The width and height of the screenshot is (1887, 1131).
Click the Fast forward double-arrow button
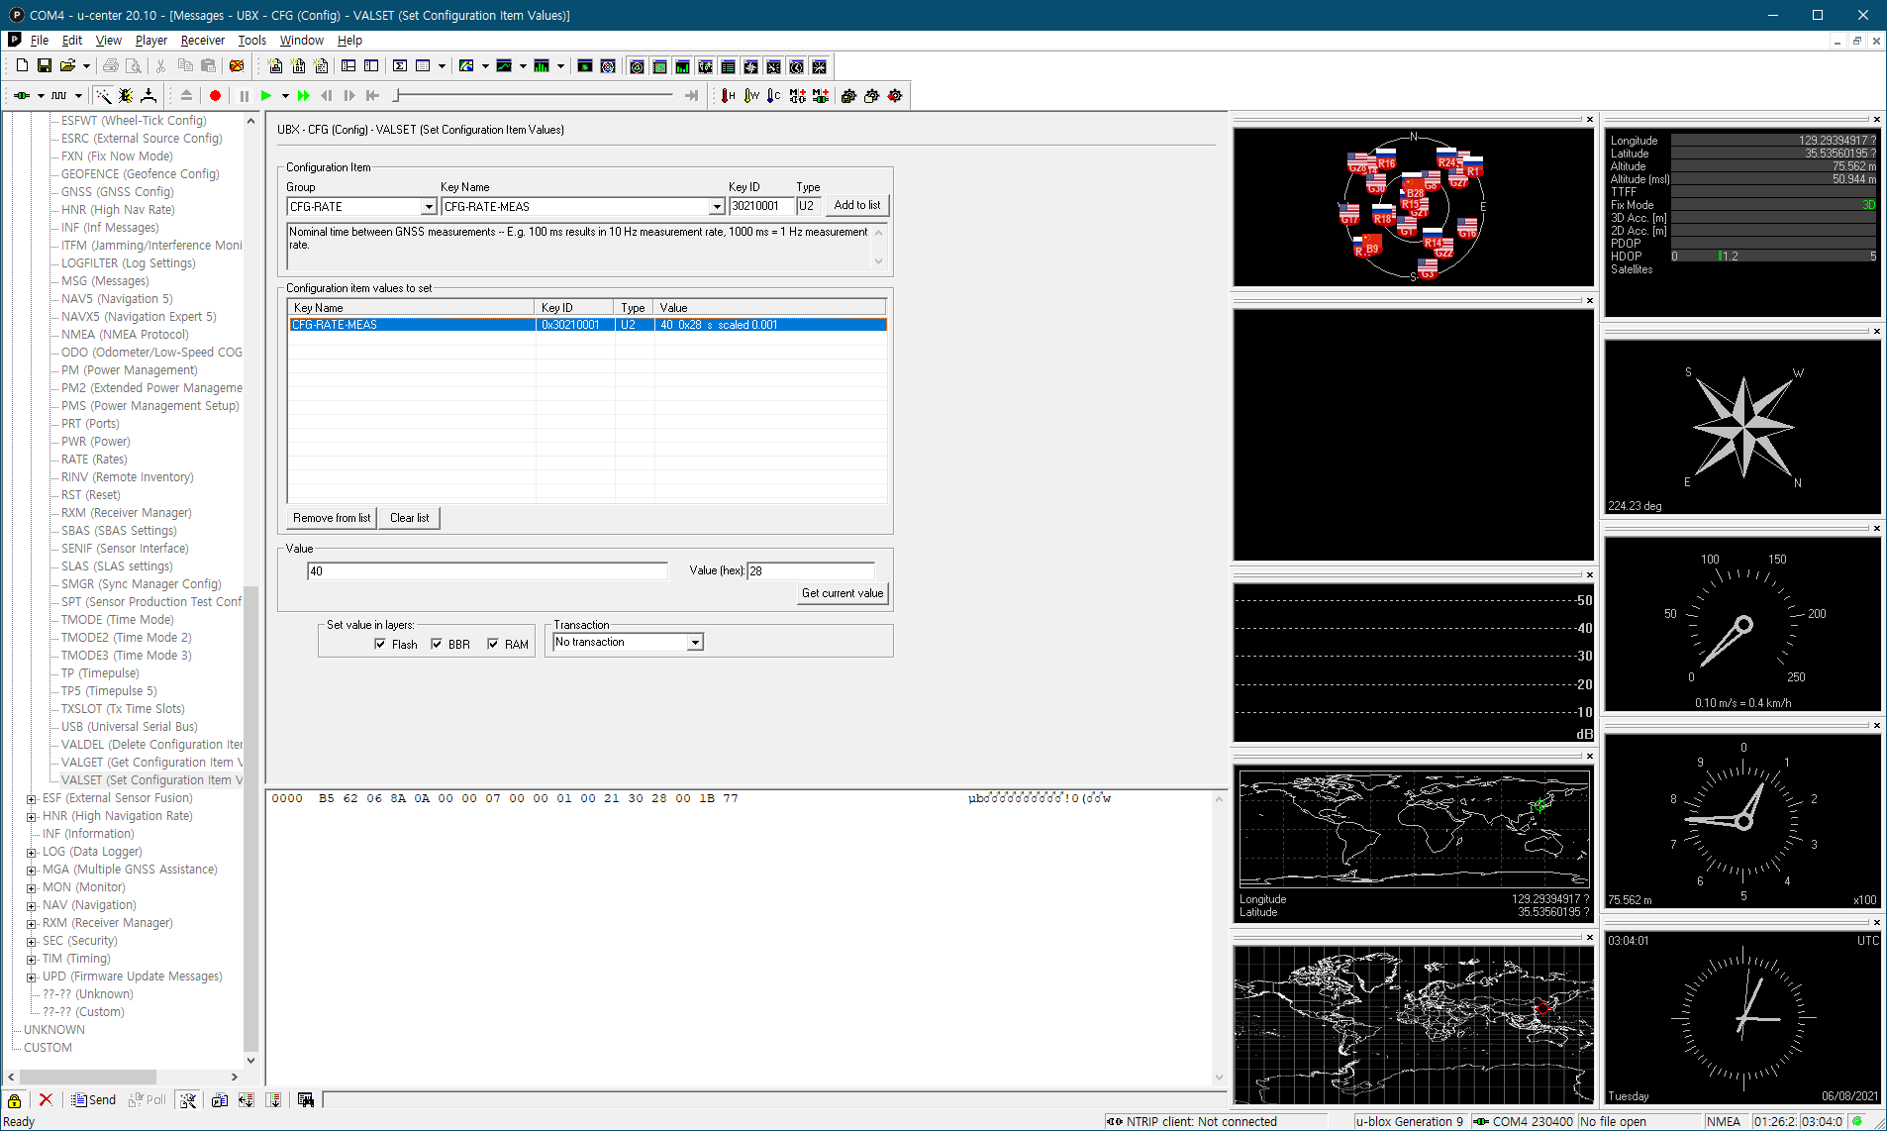[x=304, y=96]
